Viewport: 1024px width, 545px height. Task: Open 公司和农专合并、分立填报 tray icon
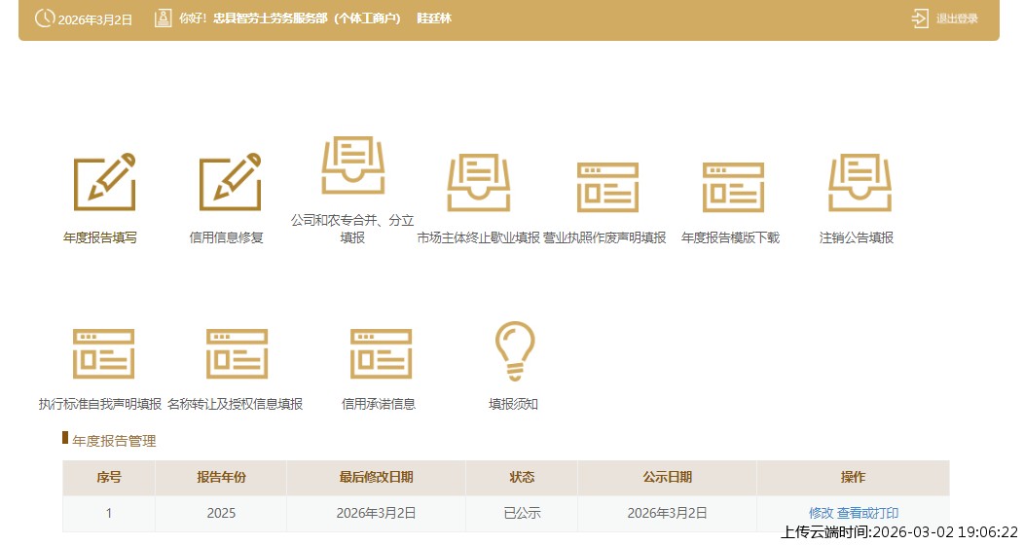(352, 165)
